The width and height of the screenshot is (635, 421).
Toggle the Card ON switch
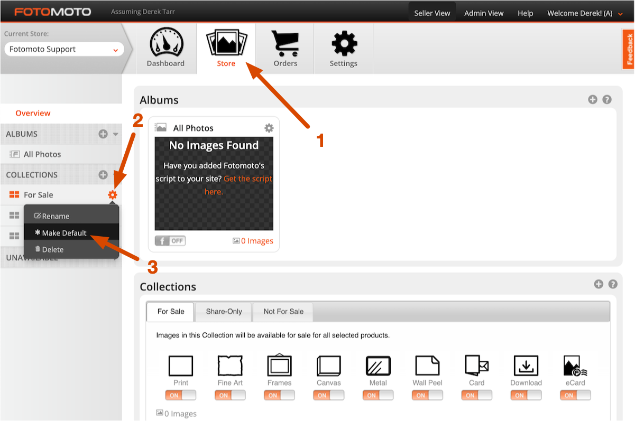point(477,395)
